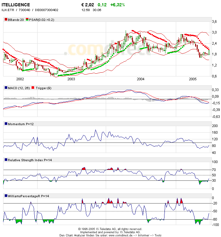
Task: Click the 2004 year label on time axis
Action: click(140, 79)
